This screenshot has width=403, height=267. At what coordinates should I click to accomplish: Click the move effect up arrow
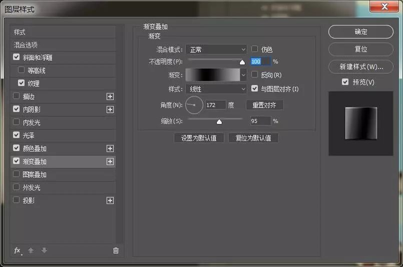pos(31,250)
